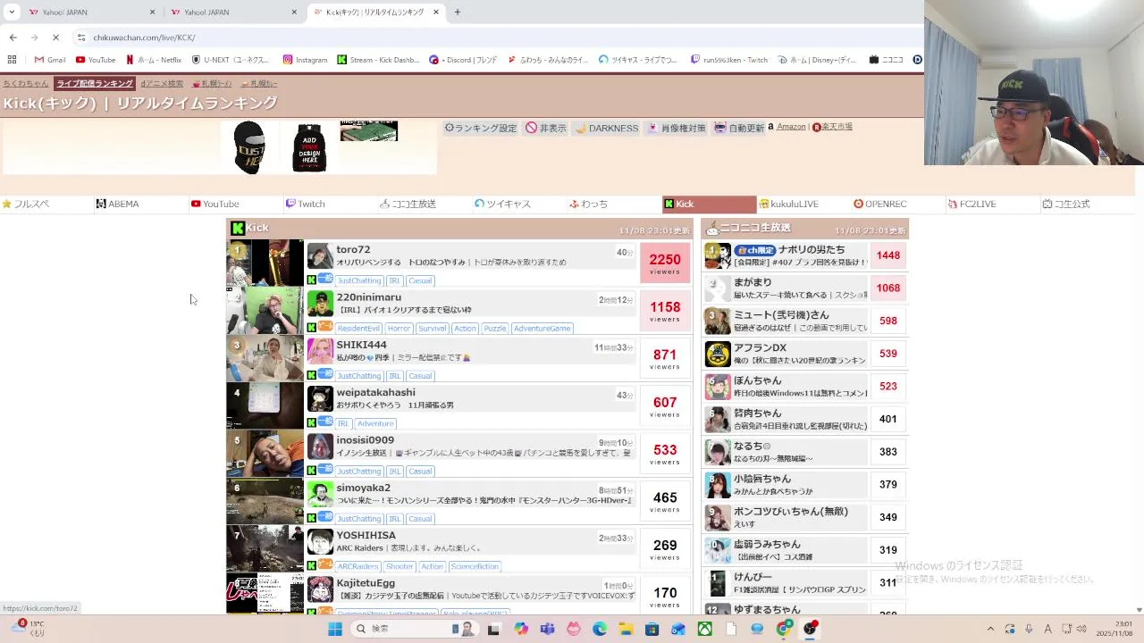Image resolution: width=1144 pixels, height=643 pixels.
Task: Click the ResidentEvil tag
Action: (x=358, y=329)
